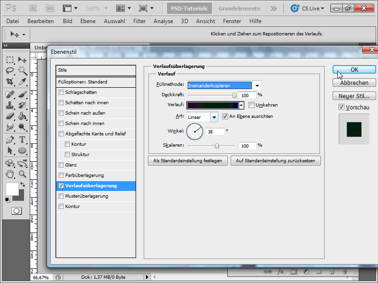Select the Magic Wand tool

point(22,70)
